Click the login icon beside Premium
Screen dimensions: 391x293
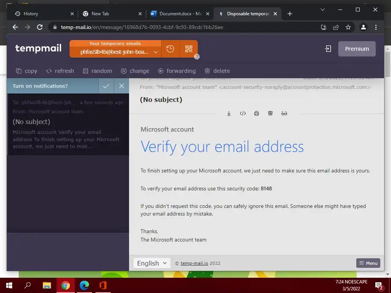[328, 49]
